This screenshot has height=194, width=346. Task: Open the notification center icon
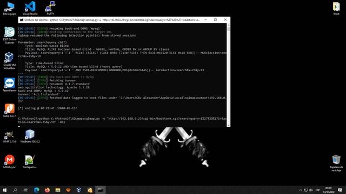340,190
